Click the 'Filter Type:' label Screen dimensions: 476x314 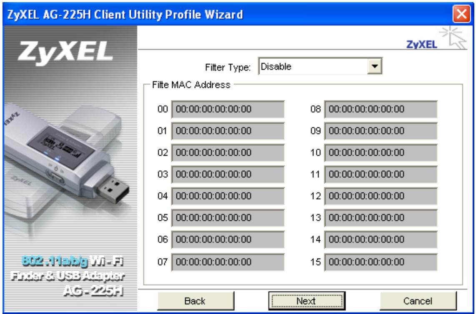point(228,67)
